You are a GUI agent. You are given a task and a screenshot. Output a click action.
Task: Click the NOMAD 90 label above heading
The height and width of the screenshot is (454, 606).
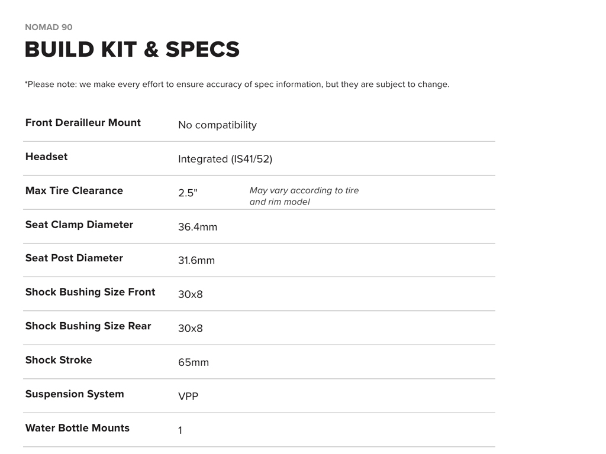(x=49, y=27)
